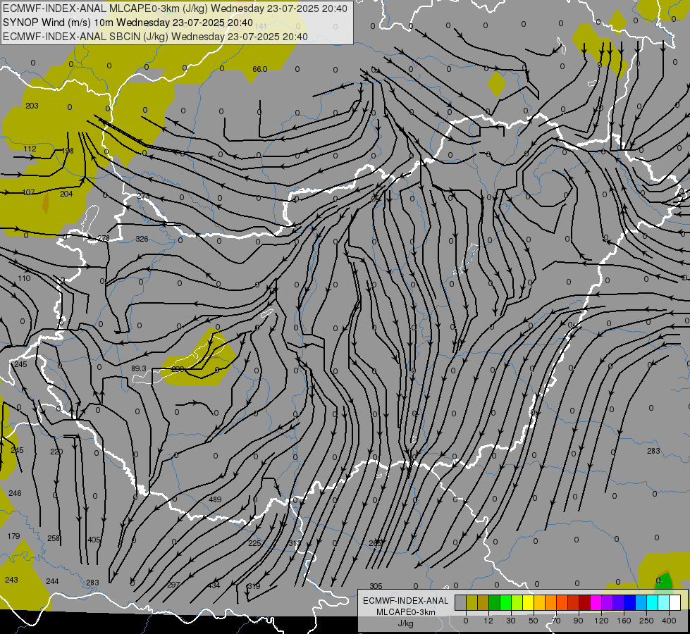The image size is (690, 634).
Task: Click the map value '204'
Action: (x=66, y=194)
